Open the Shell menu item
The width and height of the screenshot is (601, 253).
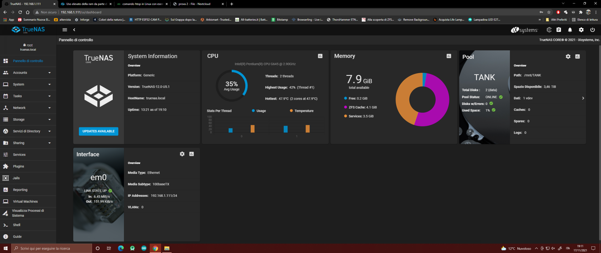[28, 225]
